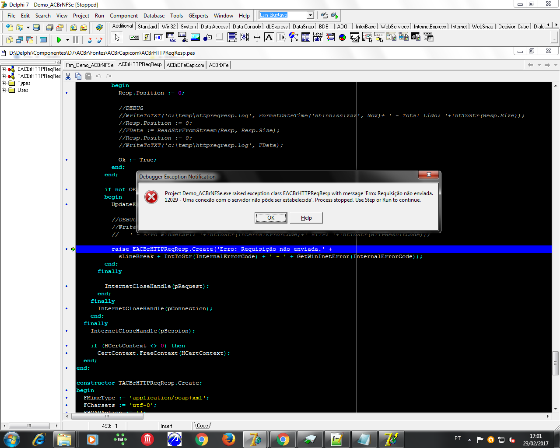This screenshot has height=448, width=560.
Task: Click Help in Debugger Exception Notification
Action: (306, 218)
